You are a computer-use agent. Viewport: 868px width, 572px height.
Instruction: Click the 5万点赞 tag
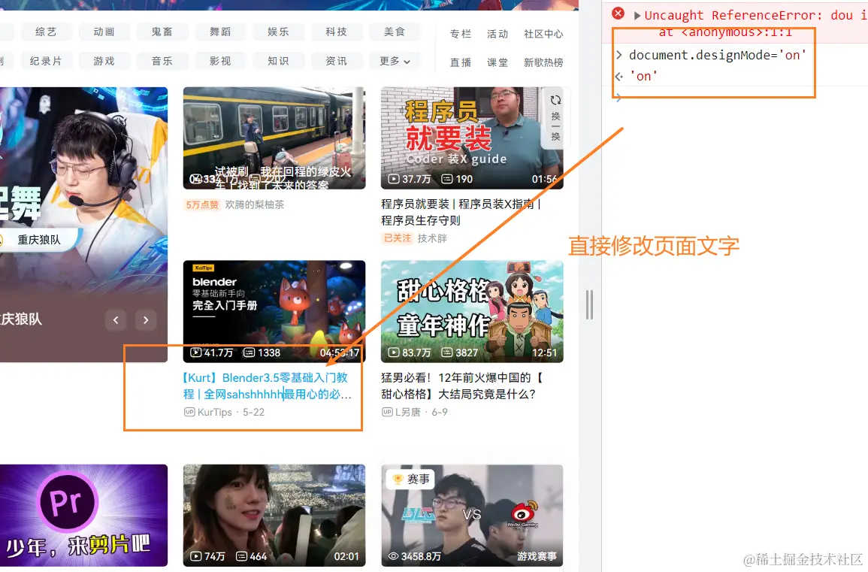(x=202, y=205)
